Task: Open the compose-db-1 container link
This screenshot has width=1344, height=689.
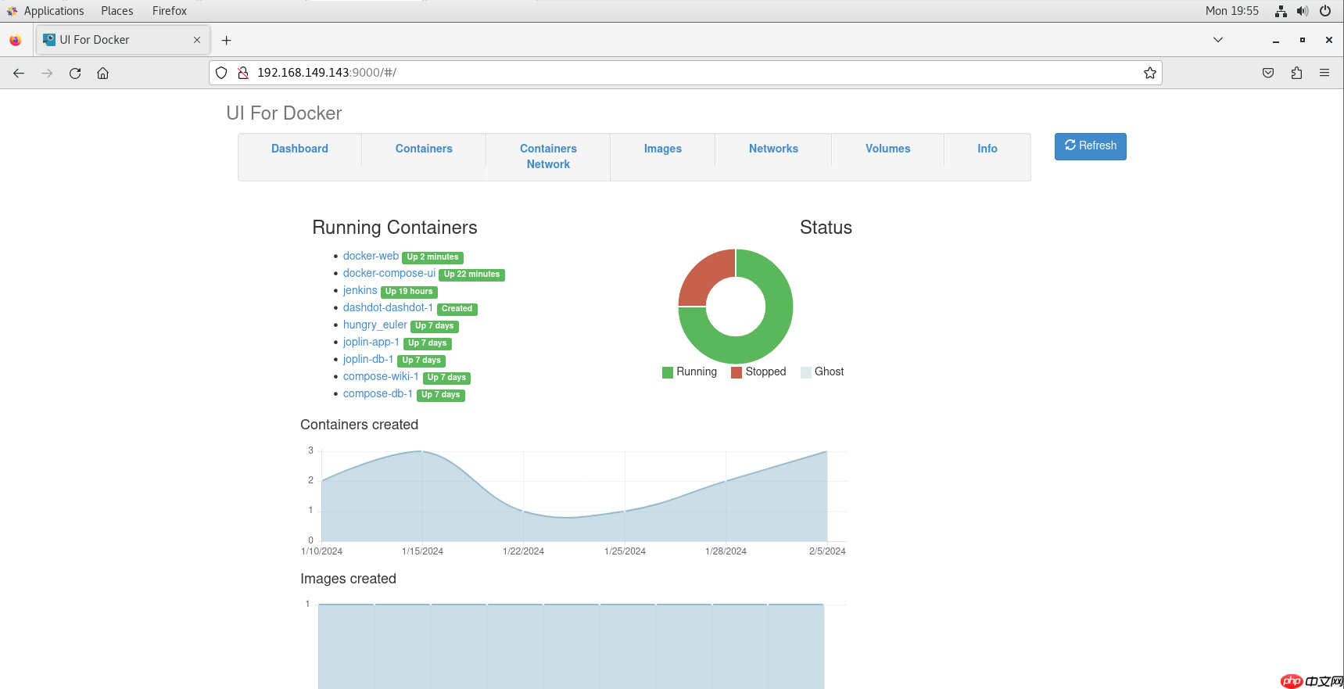Action: pyautogui.click(x=378, y=393)
